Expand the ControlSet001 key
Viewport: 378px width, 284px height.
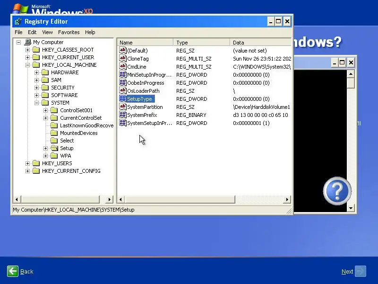[x=45, y=110]
